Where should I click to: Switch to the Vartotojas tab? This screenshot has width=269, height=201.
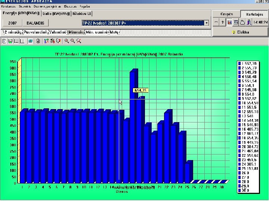[254, 14]
